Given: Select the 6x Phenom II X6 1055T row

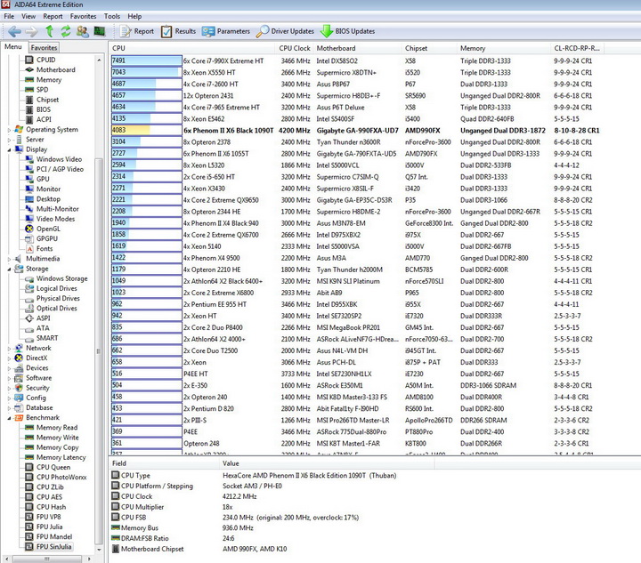Looking at the screenshot, I should [355, 154].
